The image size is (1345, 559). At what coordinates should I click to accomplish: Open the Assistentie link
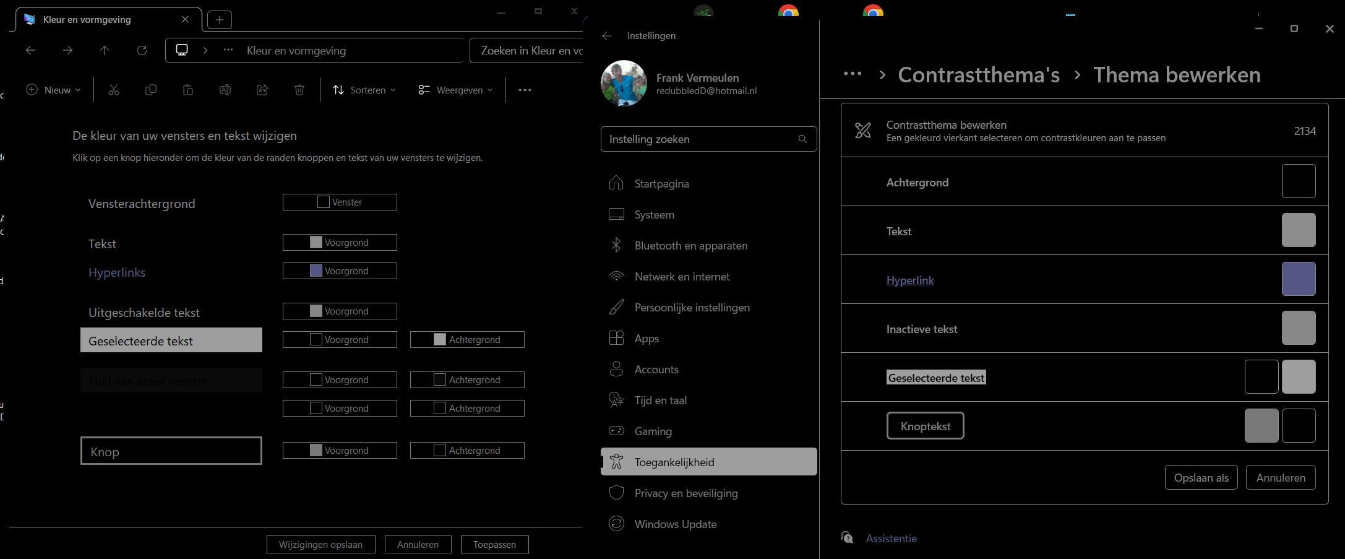(x=891, y=539)
